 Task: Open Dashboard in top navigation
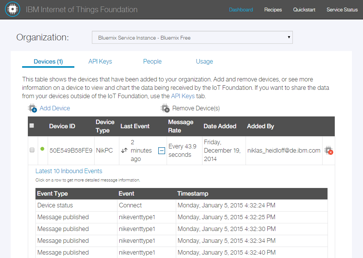(x=241, y=10)
